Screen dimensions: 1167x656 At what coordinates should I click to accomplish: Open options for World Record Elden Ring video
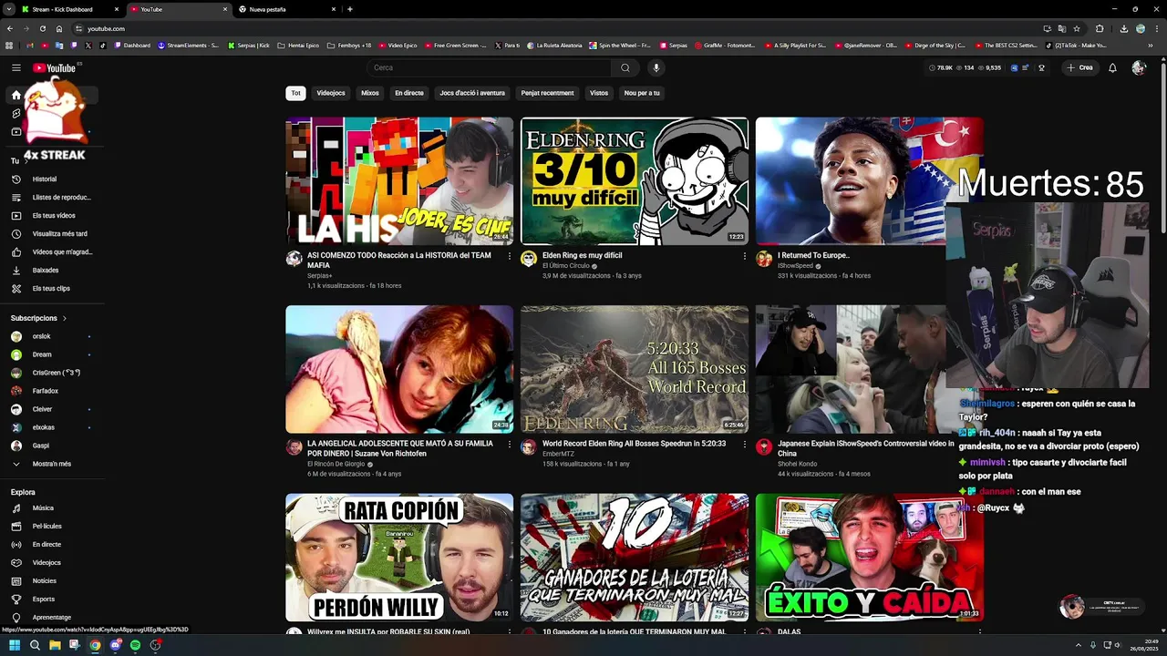tap(744, 445)
